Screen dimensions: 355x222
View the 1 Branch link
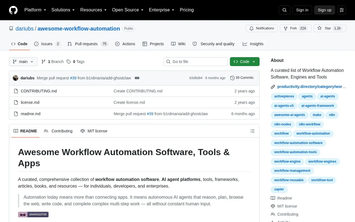click(52, 62)
